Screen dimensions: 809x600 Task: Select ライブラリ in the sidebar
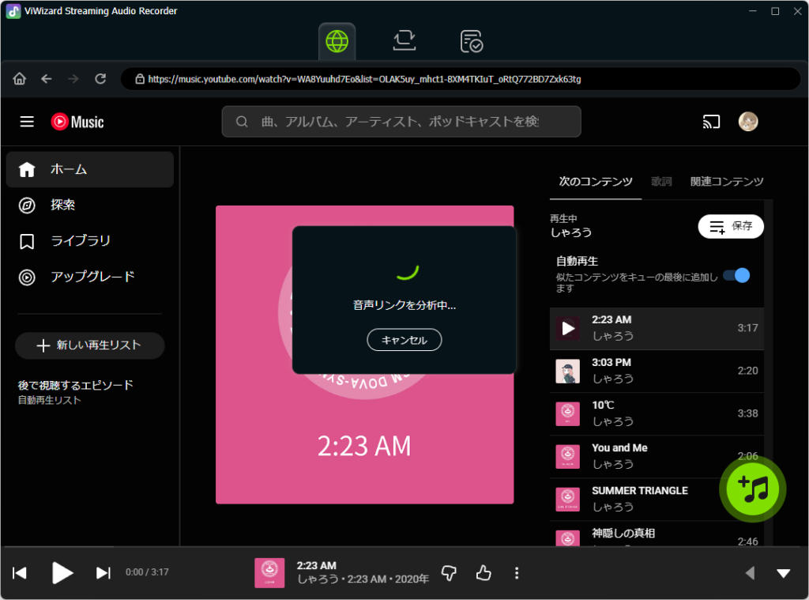coord(80,241)
